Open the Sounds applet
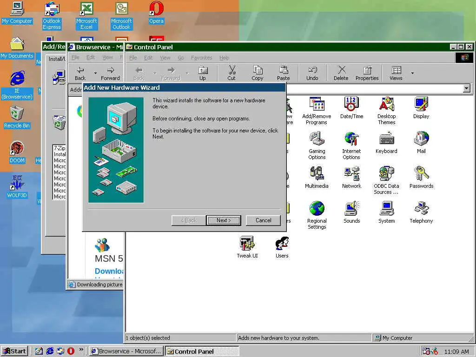Viewport: 476px width, 357px height. pyautogui.click(x=351, y=212)
